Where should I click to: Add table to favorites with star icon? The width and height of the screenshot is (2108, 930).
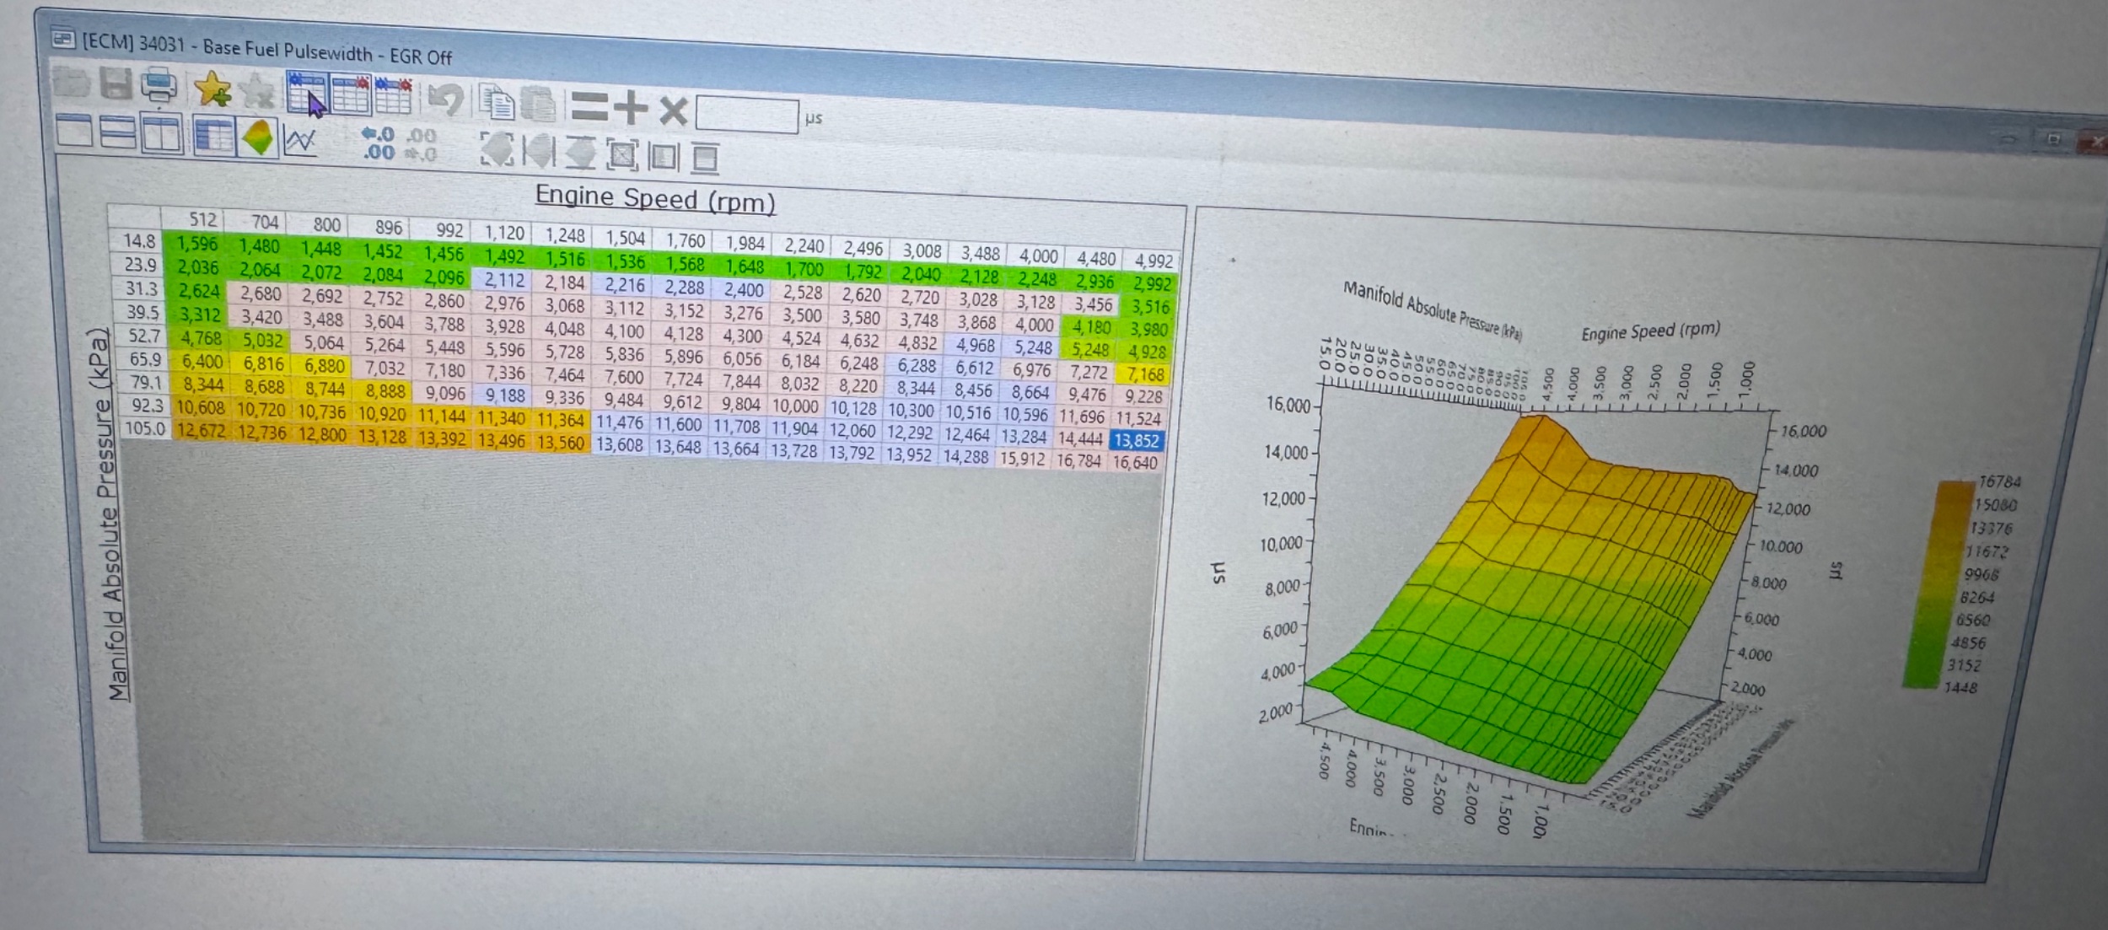click(212, 89)
